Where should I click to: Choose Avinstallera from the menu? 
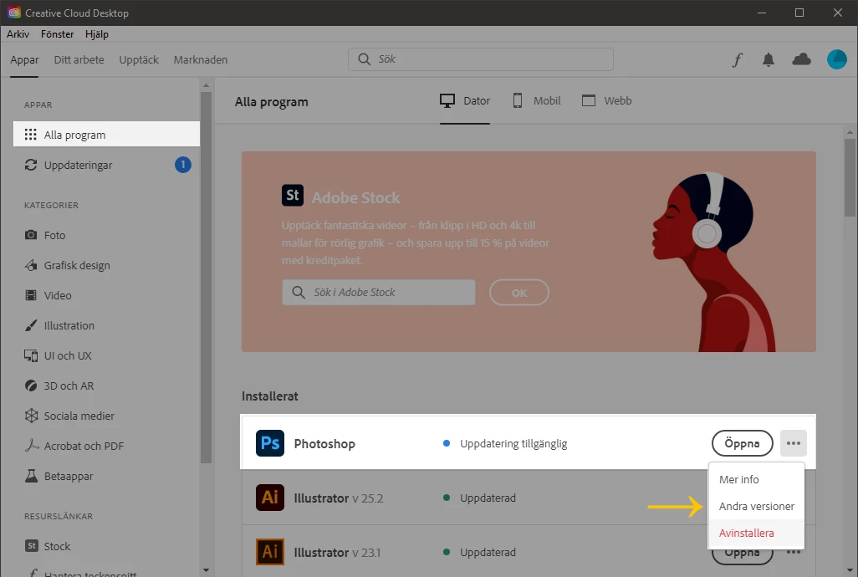[x=756, y=533]
